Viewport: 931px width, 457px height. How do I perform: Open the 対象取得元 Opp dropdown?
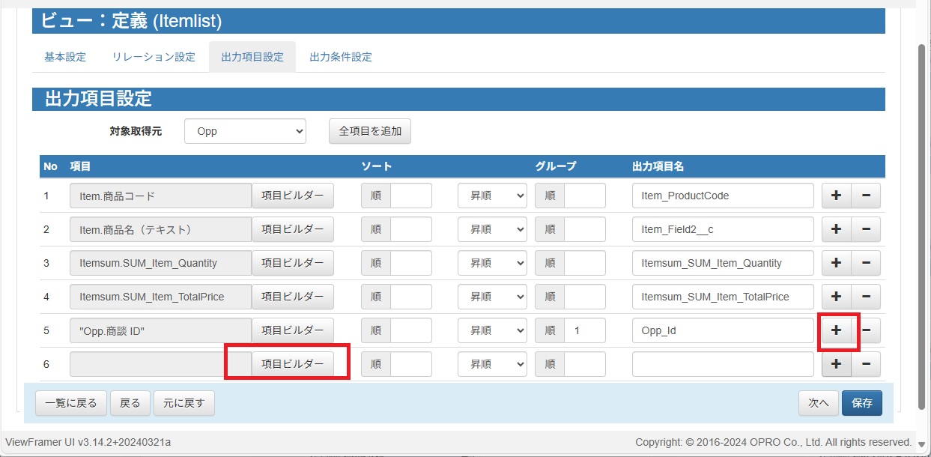coord(245,131)
